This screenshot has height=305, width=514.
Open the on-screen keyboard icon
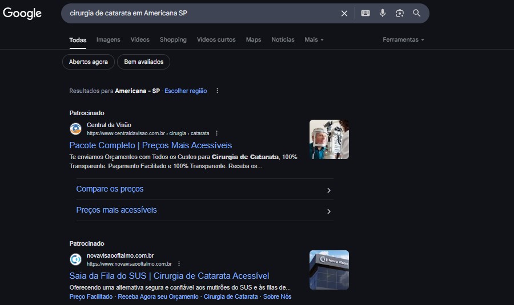click(366, 13)
